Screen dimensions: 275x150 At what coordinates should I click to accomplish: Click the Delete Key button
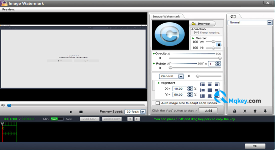click(112, 119)
